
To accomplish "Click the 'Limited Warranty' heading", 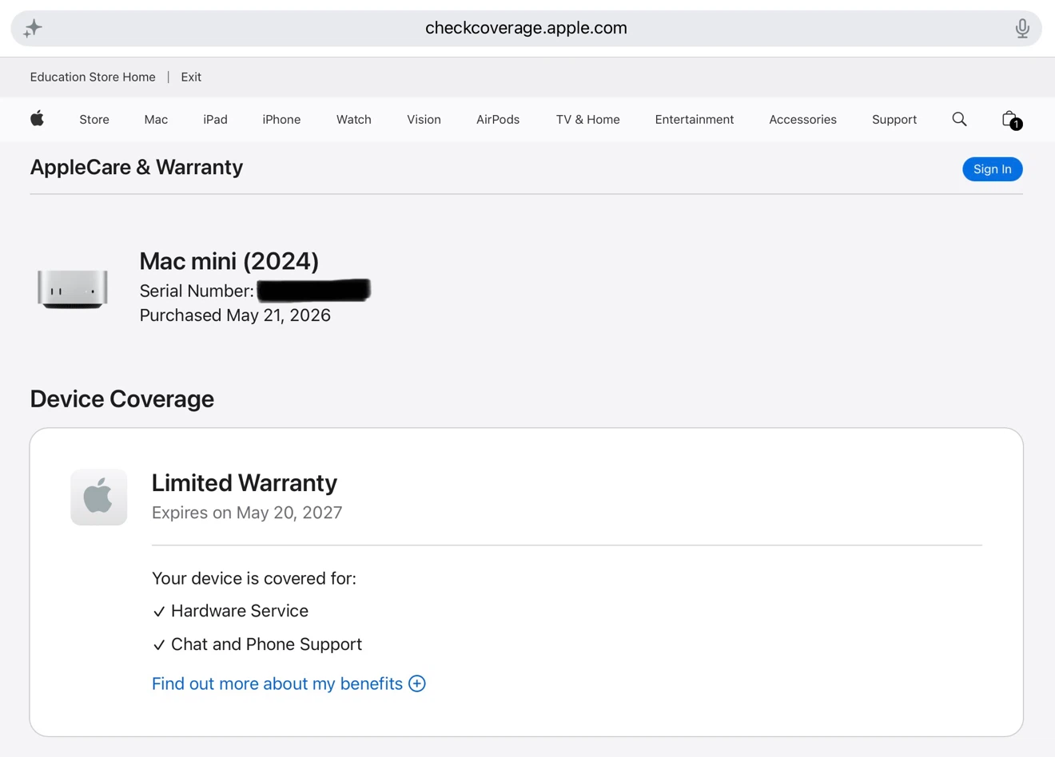I will pos(245,482).
